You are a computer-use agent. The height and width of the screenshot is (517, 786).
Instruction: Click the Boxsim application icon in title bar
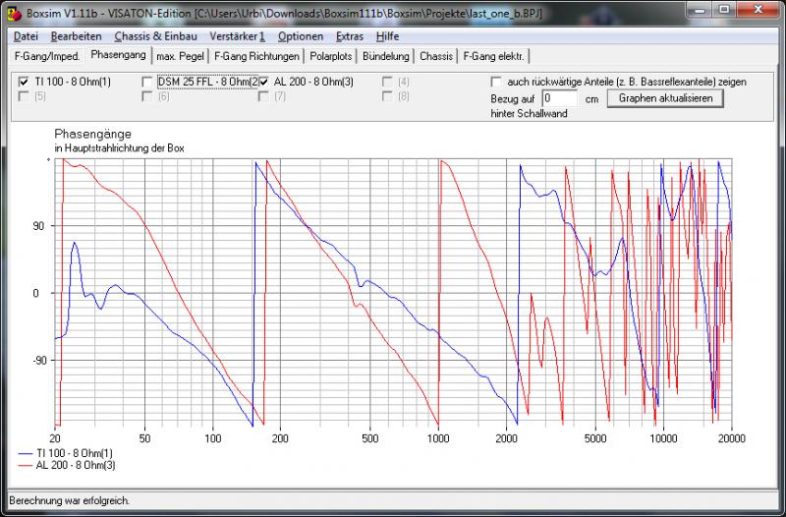[14, 13]
